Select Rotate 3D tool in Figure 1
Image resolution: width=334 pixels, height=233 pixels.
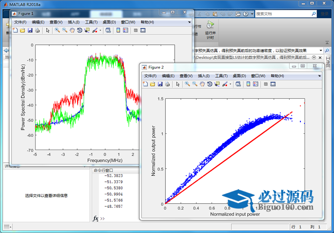click(x=79, y=30)
